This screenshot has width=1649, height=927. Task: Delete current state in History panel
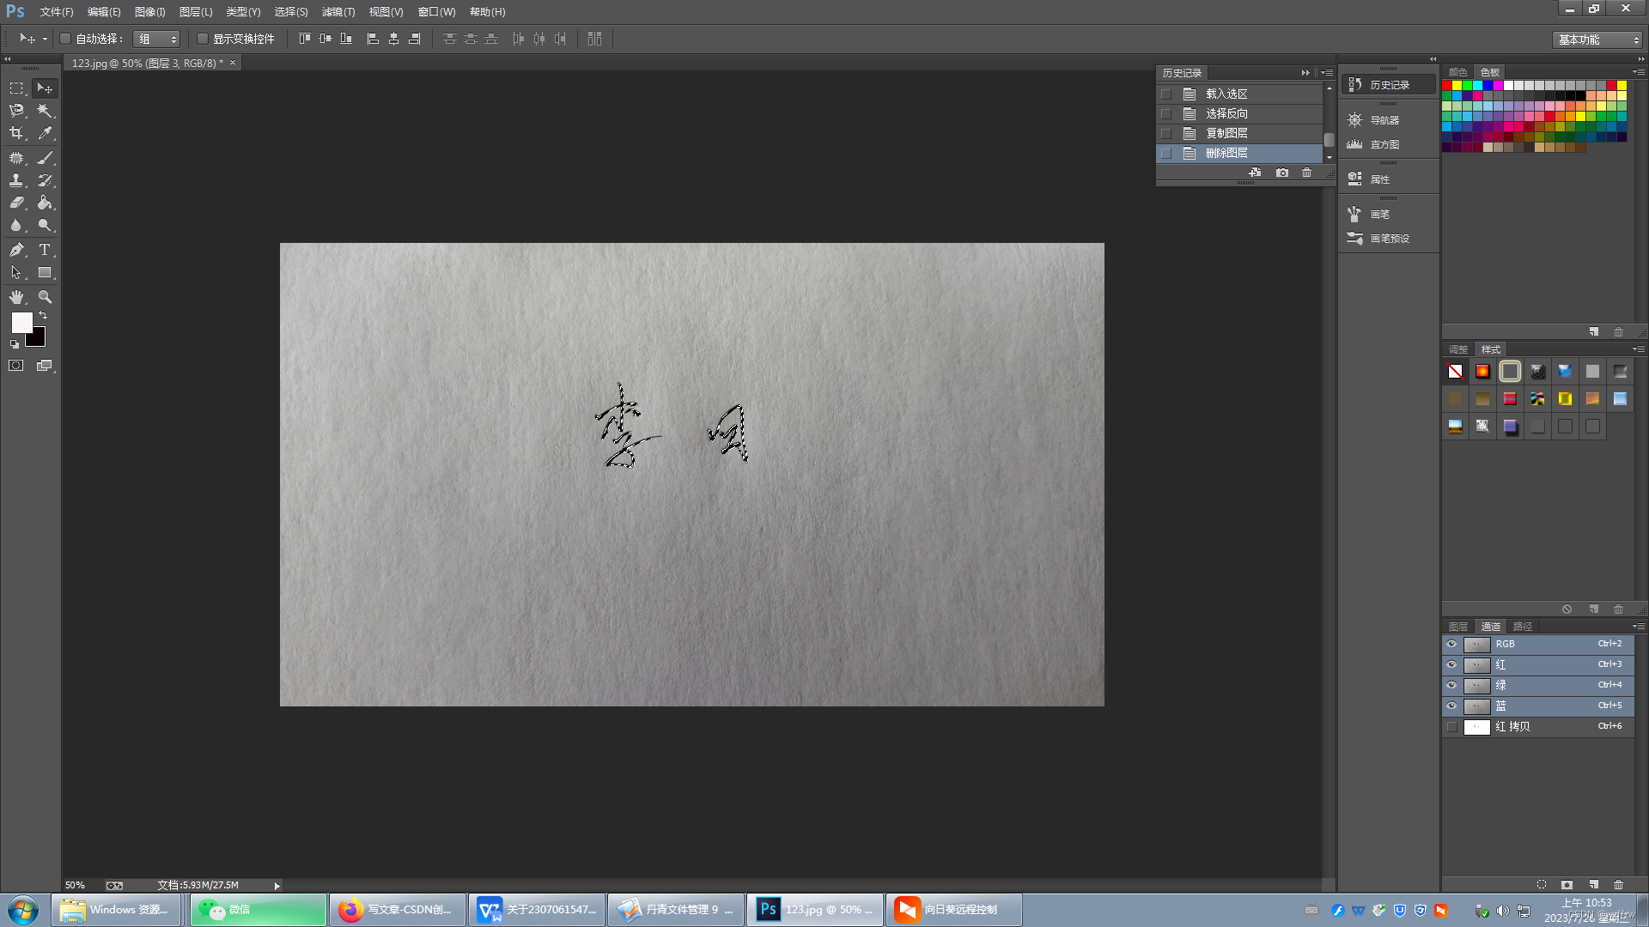1306,173
